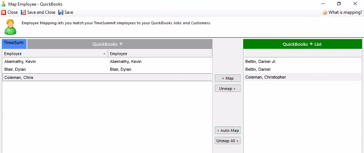364x153 pixels.
Task: Sort by TimeSummit Employee column header
Action: [x=55, y=54]
